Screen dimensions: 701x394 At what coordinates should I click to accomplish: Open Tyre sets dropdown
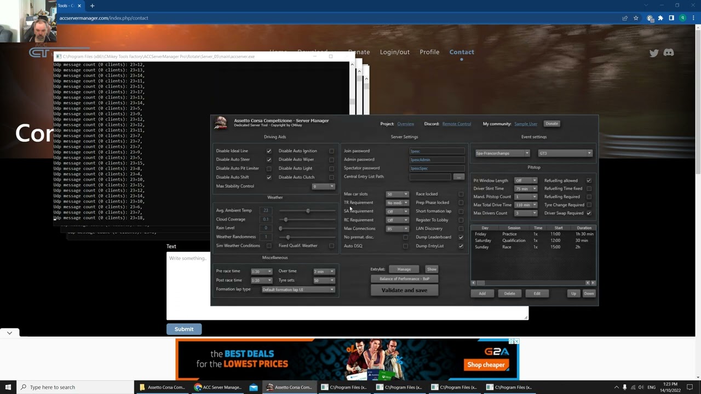(x=323, y=280)
